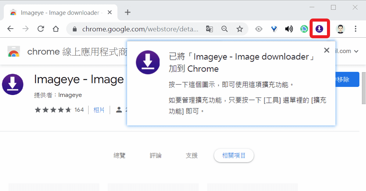Image resolution: width=366 pixels, height=191 pixels.
Task: Select the 相關項目 related tab
Action: click(x=234, y=156)
